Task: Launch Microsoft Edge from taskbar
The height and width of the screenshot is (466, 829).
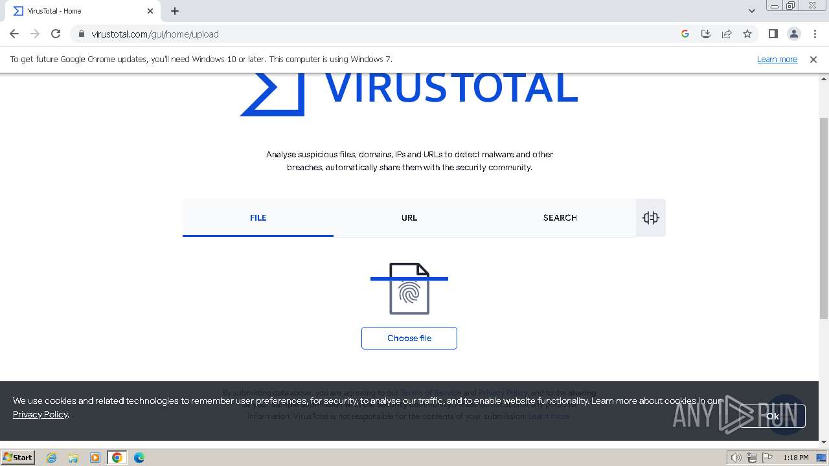Action: (139, 458)
